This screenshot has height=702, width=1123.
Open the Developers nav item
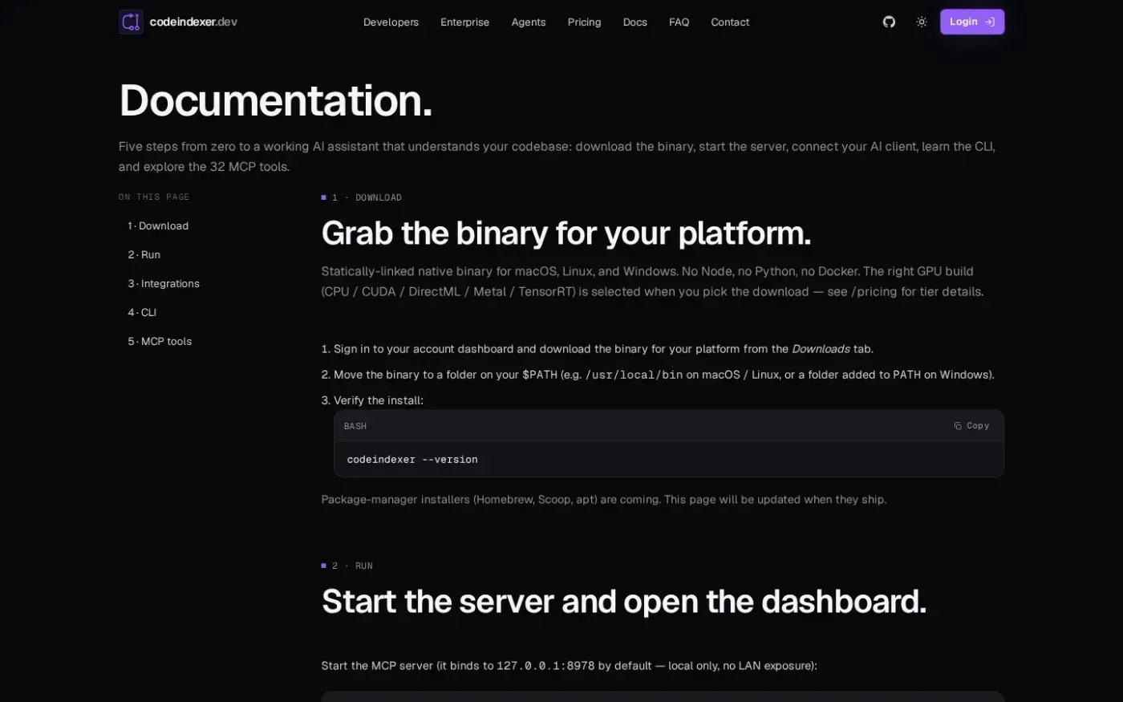coord(391,22)
